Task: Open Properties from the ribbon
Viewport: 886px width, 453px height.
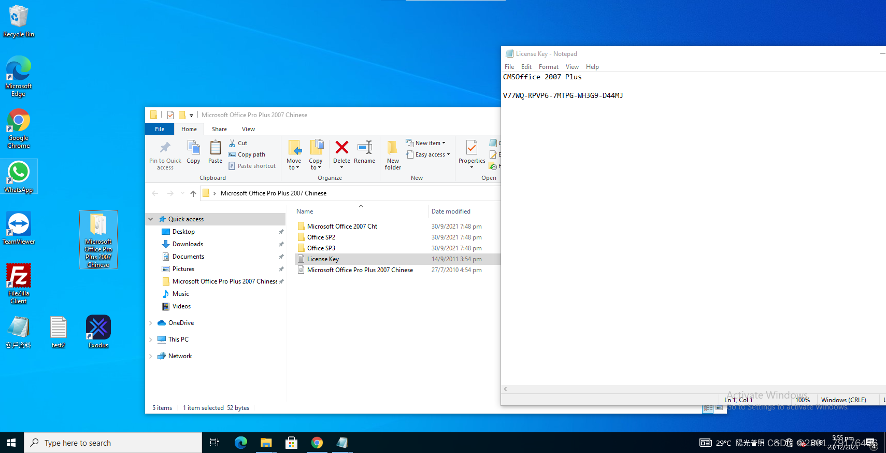Action: point(471,154)
